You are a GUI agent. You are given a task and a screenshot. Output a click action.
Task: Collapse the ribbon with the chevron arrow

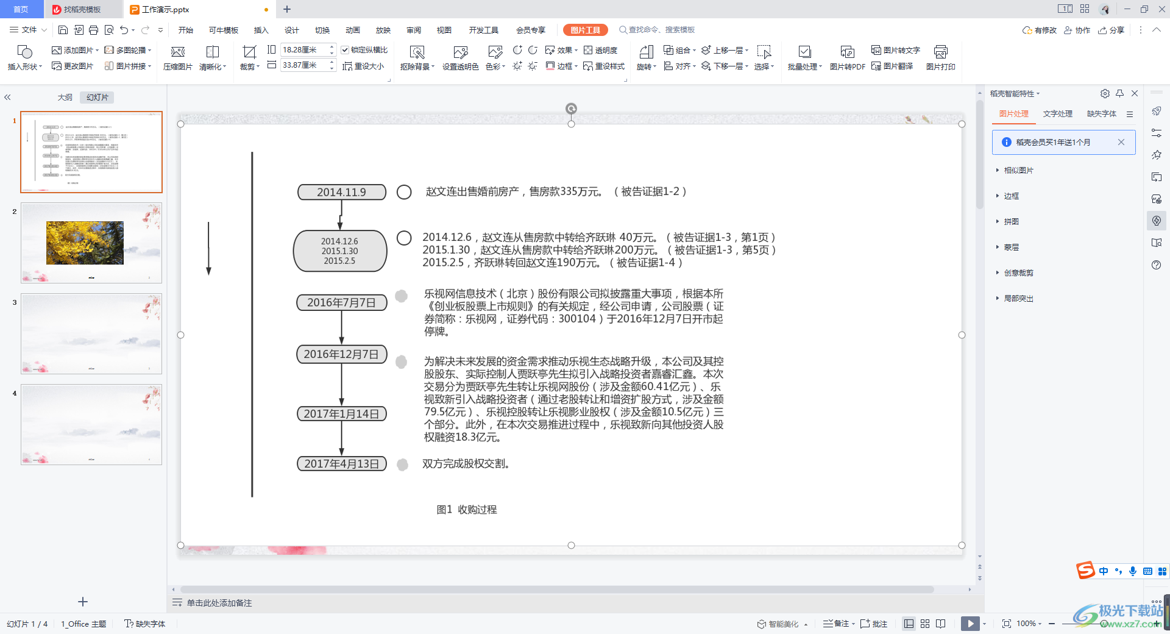coord(1157,30)
